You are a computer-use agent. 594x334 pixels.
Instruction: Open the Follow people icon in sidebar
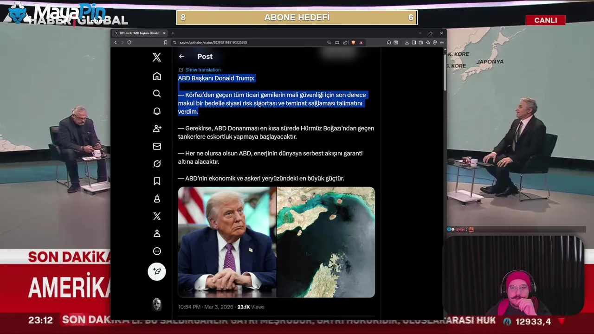tap(157, 128)
